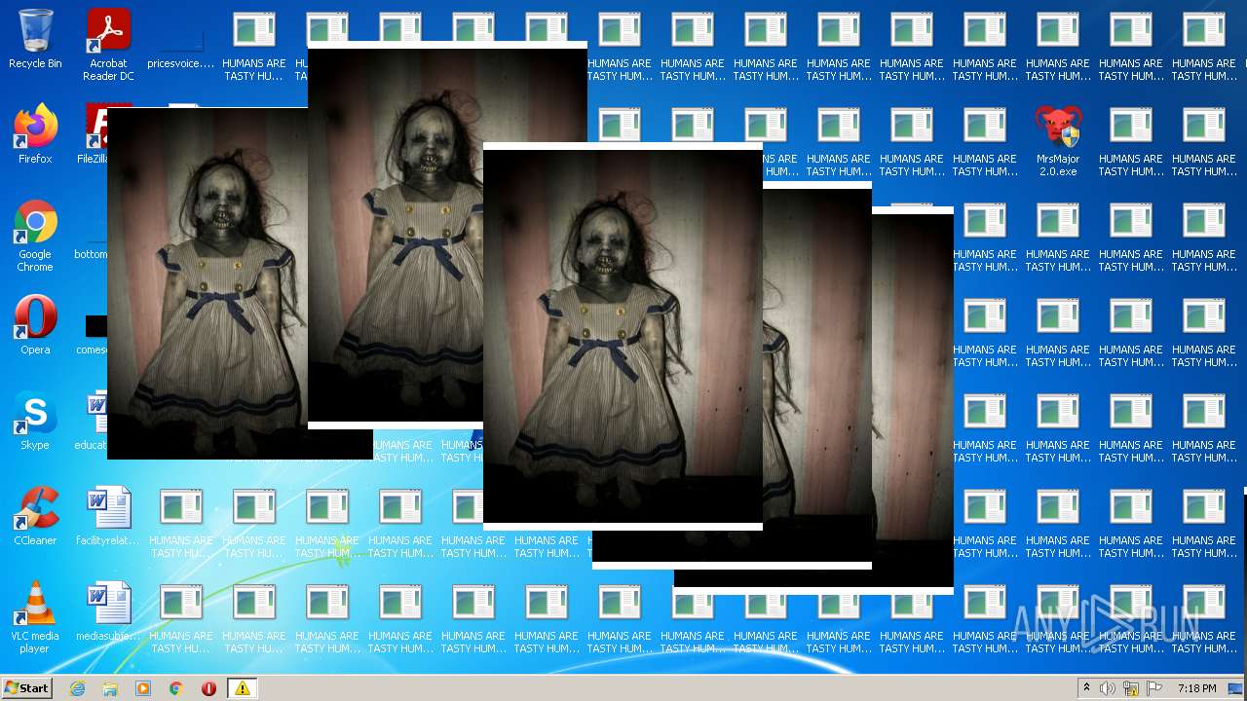
Task: Launch the Skype desktop shortcut
Action: 35,421
